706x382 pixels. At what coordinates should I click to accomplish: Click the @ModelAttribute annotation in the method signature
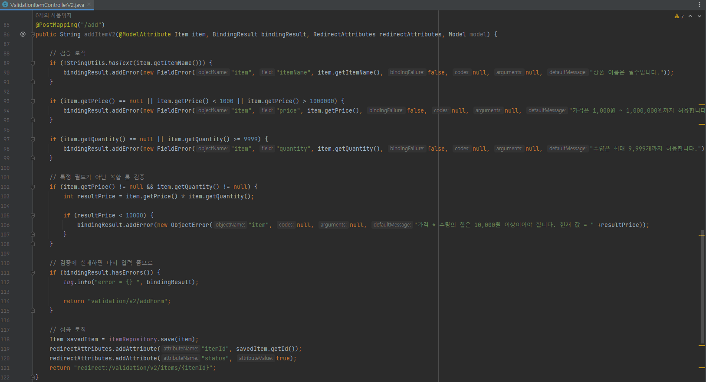pyautogui.click(x=145, y=34)
